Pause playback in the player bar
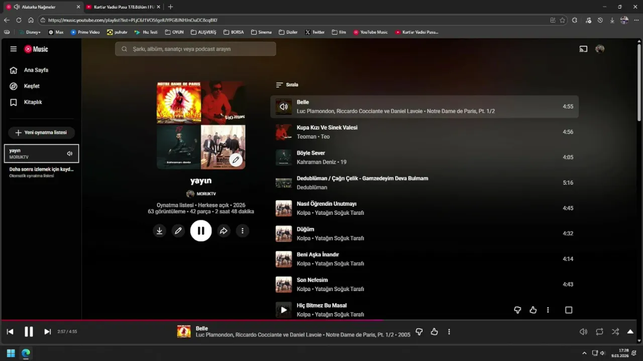This screenshot has width=643, height=361. [29, 331]
